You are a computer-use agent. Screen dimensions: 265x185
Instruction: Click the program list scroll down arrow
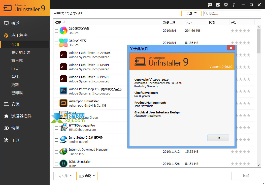[259, 165]
